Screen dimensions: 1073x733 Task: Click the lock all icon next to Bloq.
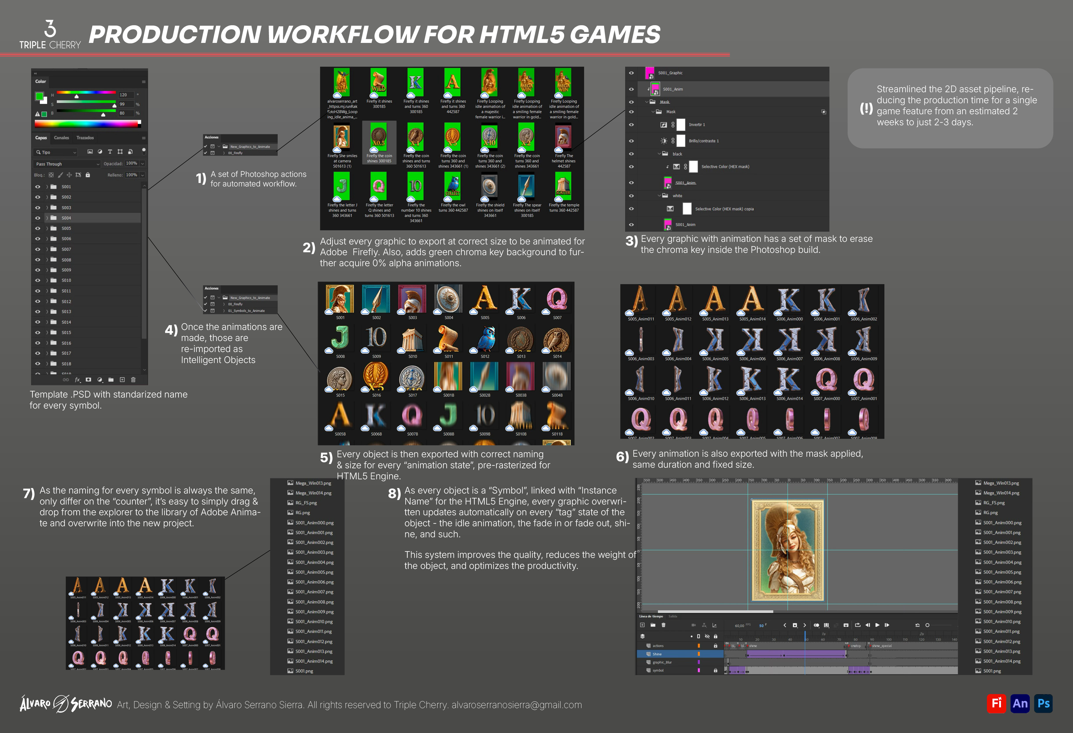coord(88,175)
